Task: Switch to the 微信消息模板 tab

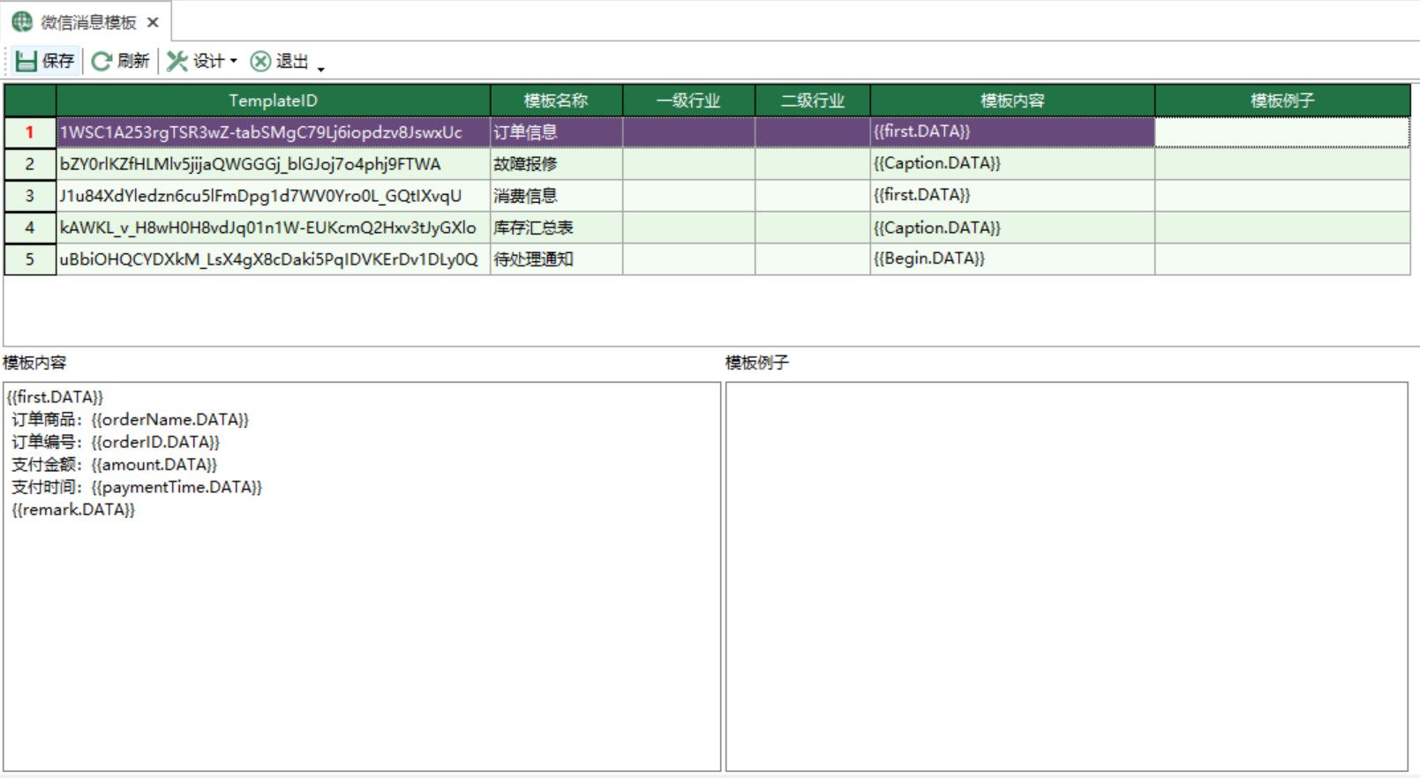Action: pos(88,22)
